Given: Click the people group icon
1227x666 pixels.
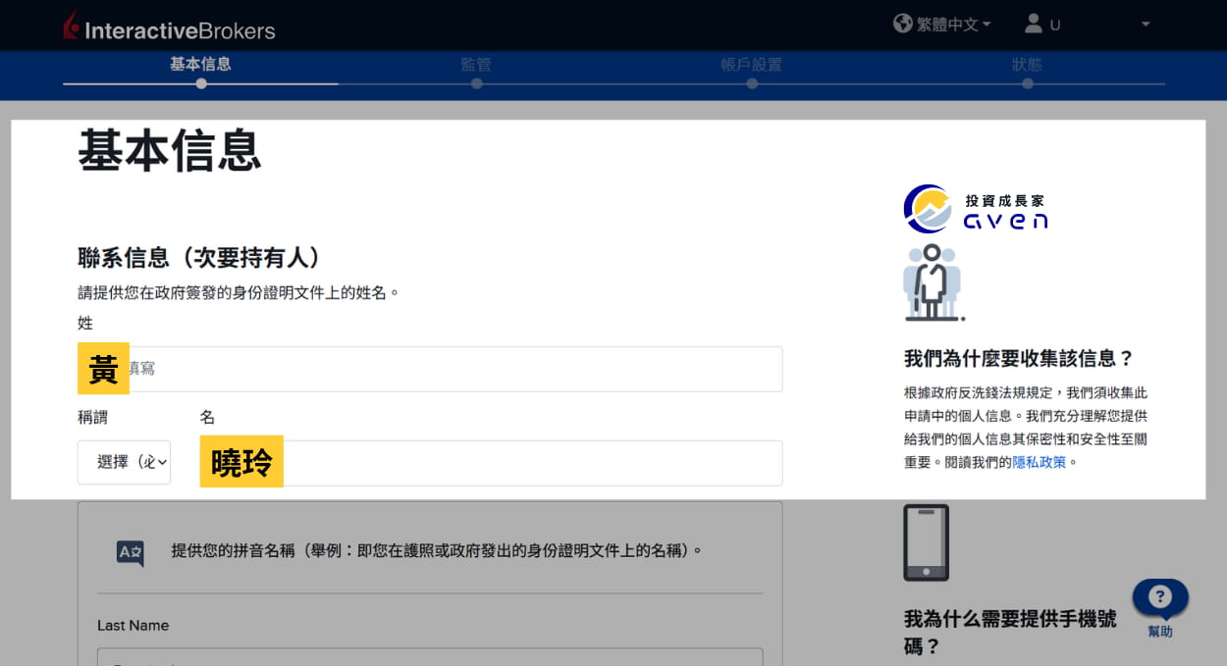Looking at the screenshot, I should point(933,282).
